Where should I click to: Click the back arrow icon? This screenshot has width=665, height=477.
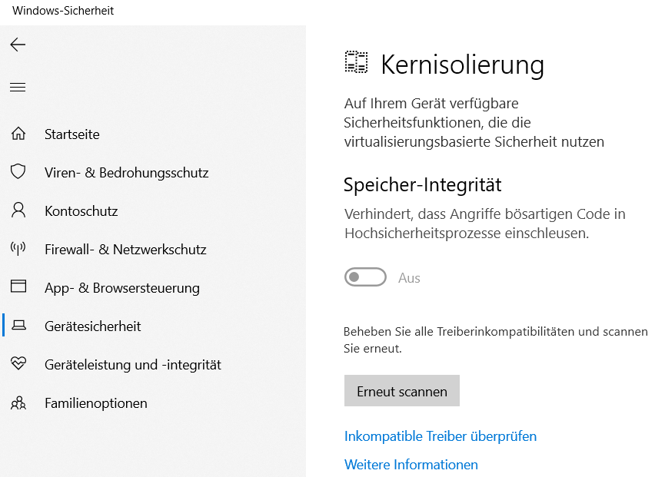[x=18, y=45]
